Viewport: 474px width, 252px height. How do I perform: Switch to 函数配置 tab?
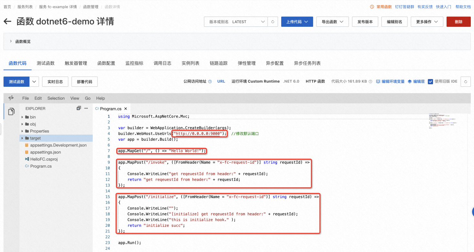[106, 63]
